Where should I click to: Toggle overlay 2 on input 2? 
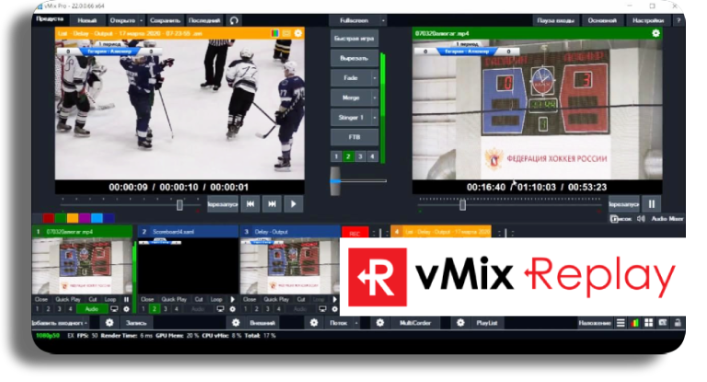(x=155, y=309)
